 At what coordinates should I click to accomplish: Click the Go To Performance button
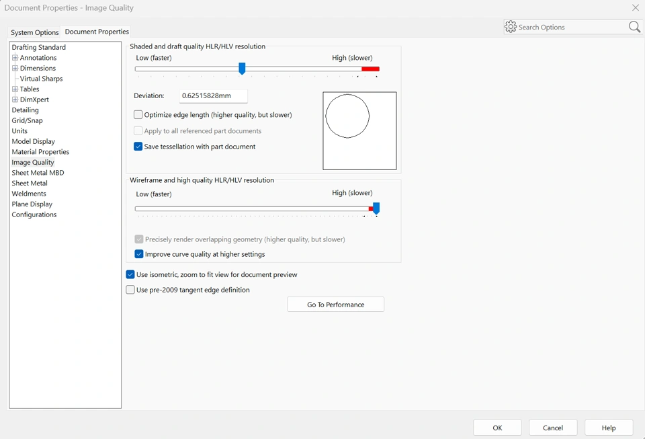(x=336, y=305)
